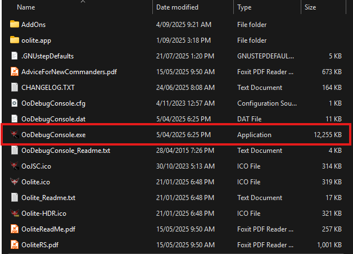This screenshot has width=353, height=254.
Task: Select the Oolite_Readme.txt document icon
Action: [x=15, y=198]
